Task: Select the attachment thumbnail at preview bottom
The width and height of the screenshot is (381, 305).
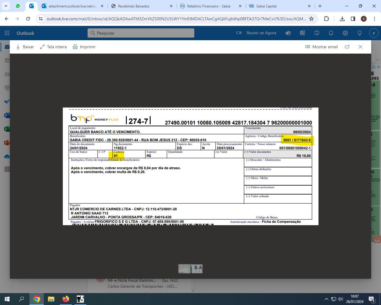Action: [190, 269]
